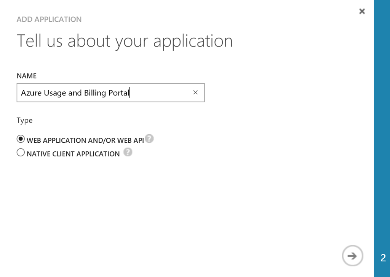The width and height of the screenshot is (390, 277).
Task: Open help for Web Application and/or Web API
Action: 149,138
